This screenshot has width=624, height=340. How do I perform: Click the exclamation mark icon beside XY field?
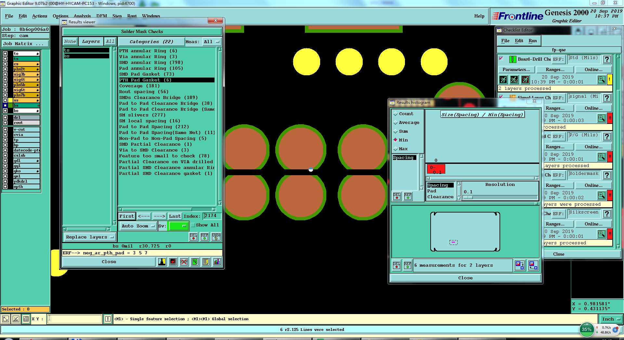point(108,319)
